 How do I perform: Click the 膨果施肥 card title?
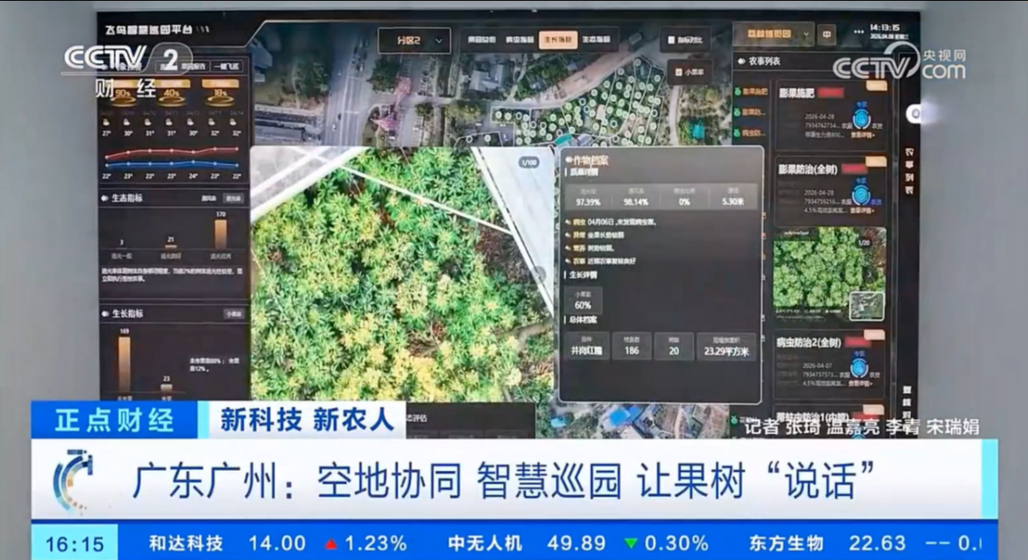click(x=797, y=92)
